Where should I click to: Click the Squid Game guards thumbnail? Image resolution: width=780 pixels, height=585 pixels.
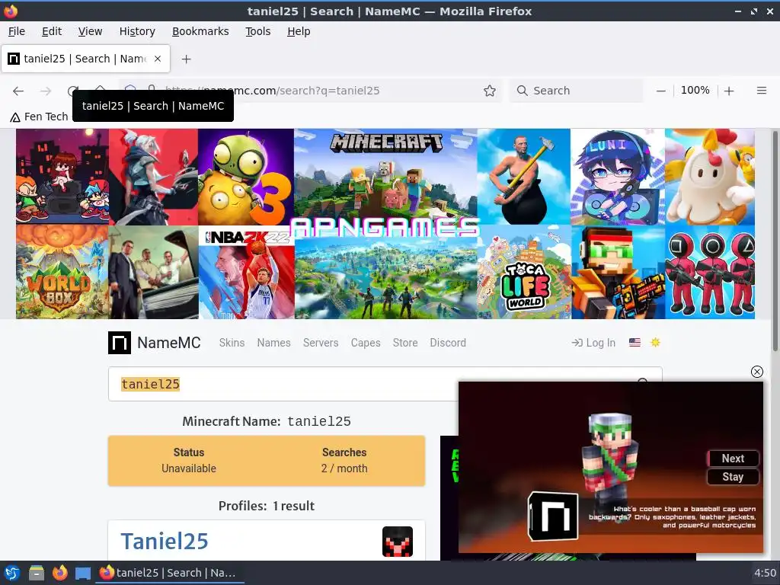[x=710, y=272]
